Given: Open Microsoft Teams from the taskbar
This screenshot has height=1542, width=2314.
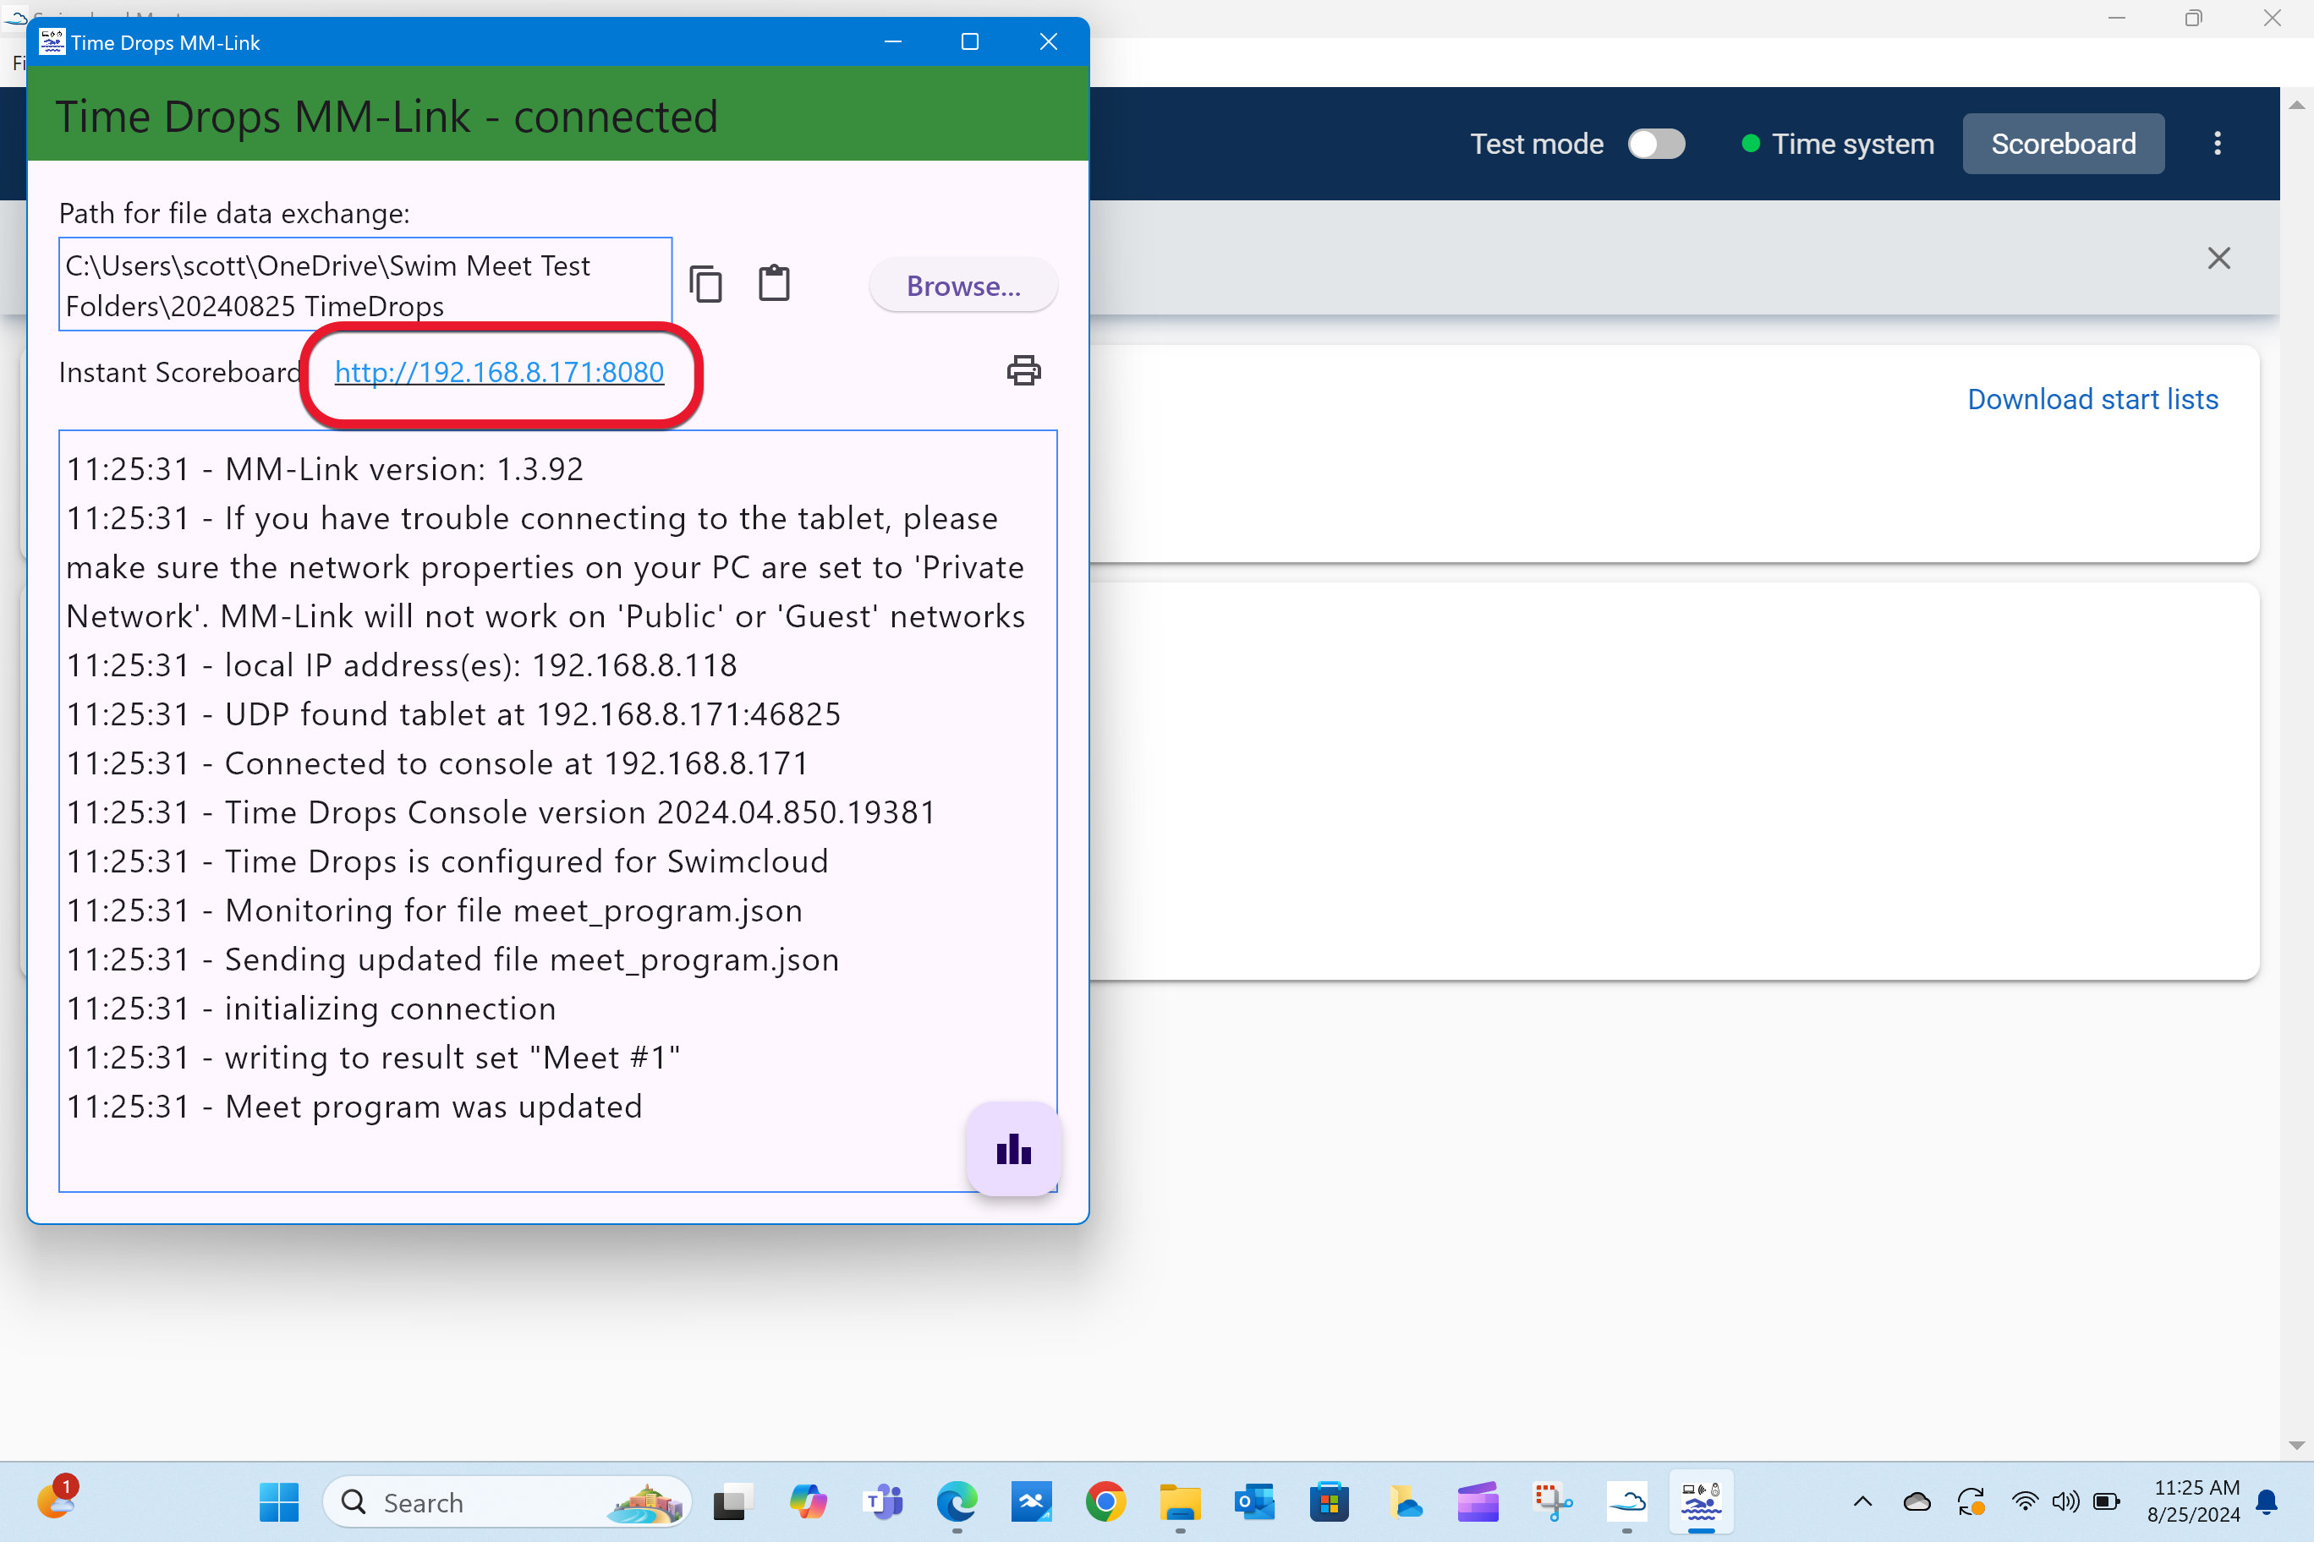Looking at the screenshot, I should 882,1501.
